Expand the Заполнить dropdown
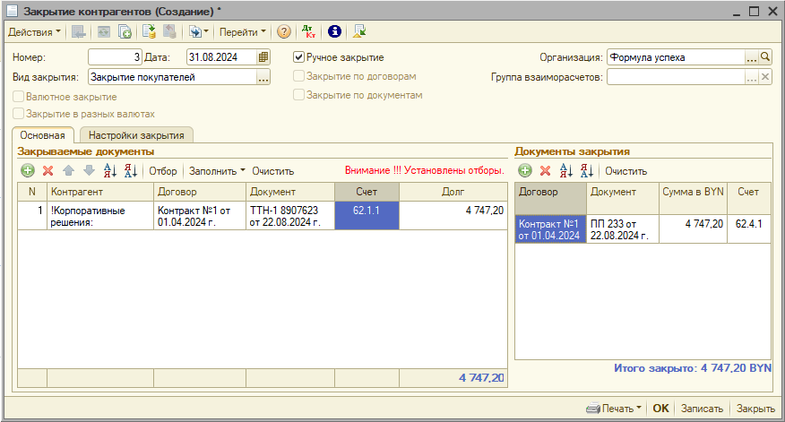This screenshot has width=785, height=422. [217, 170]
